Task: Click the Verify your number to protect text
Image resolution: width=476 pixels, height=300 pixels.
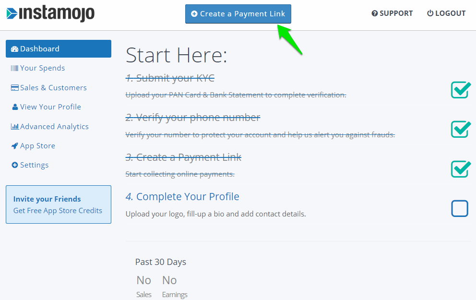Action: [260, 135]
